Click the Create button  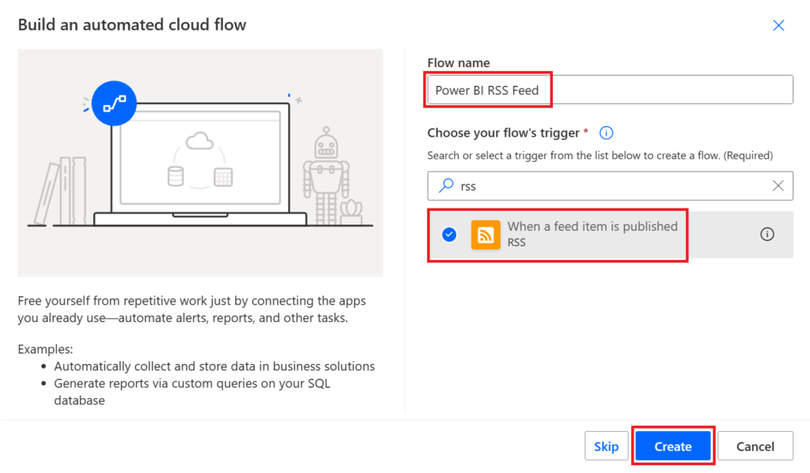[x=672, y=445]
